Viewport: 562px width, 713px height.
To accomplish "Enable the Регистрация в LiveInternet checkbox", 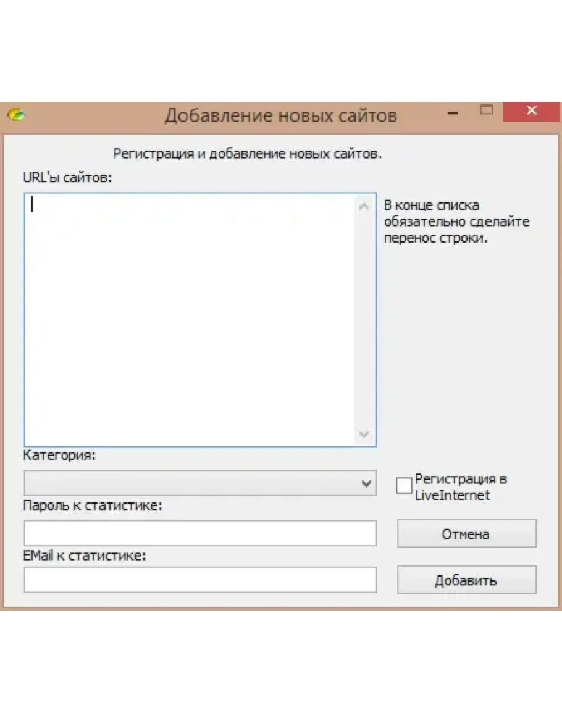I will (x=404, y=486).
